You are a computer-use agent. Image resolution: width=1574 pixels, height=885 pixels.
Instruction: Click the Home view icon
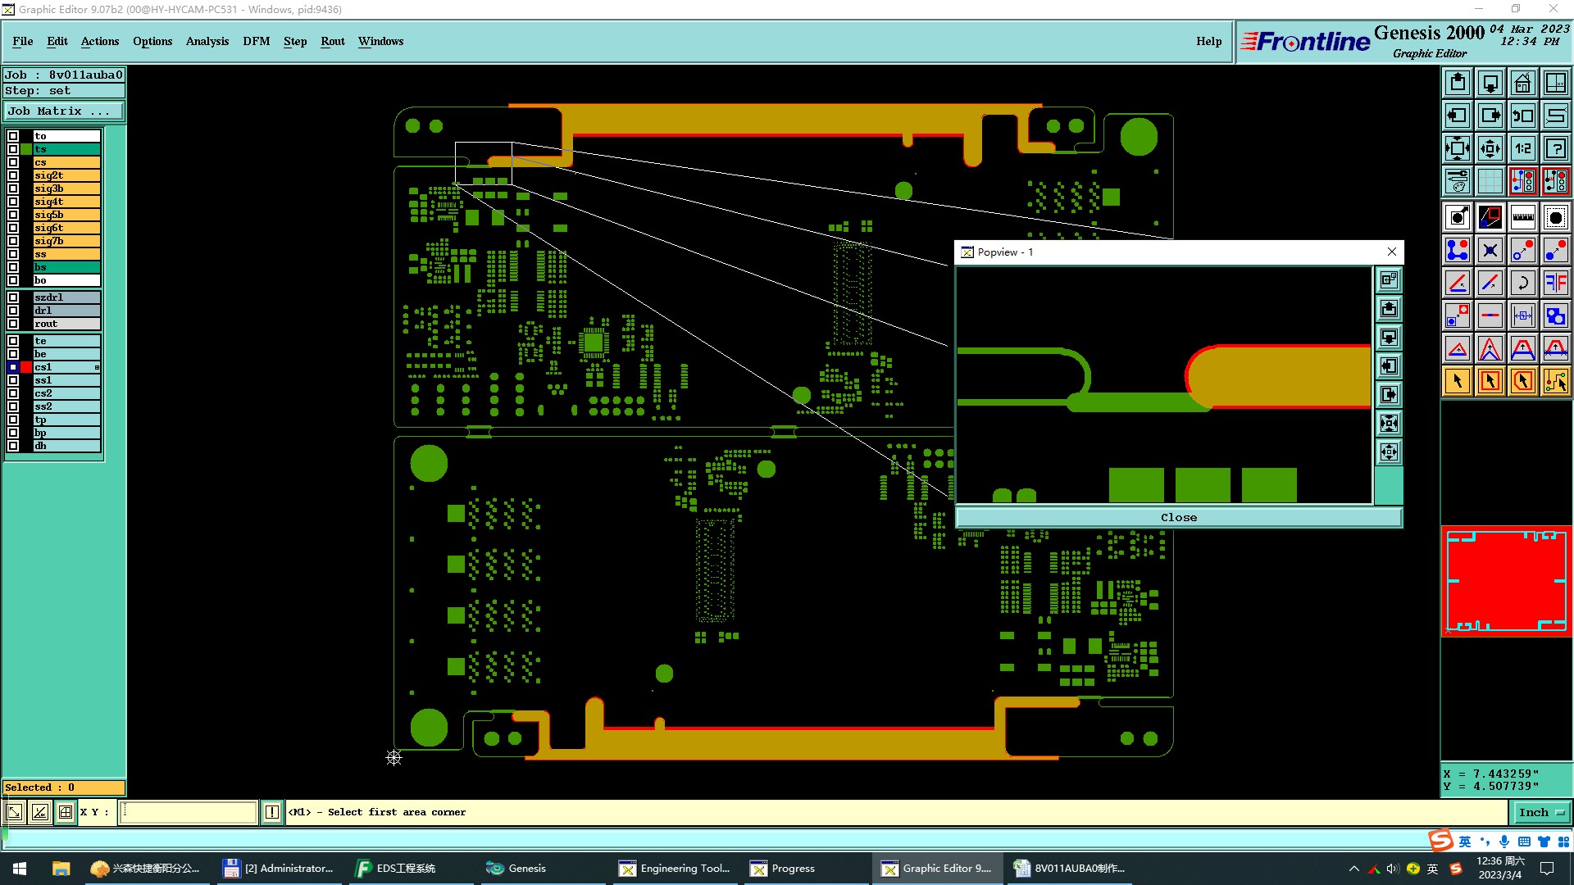tap(1522, 83)
